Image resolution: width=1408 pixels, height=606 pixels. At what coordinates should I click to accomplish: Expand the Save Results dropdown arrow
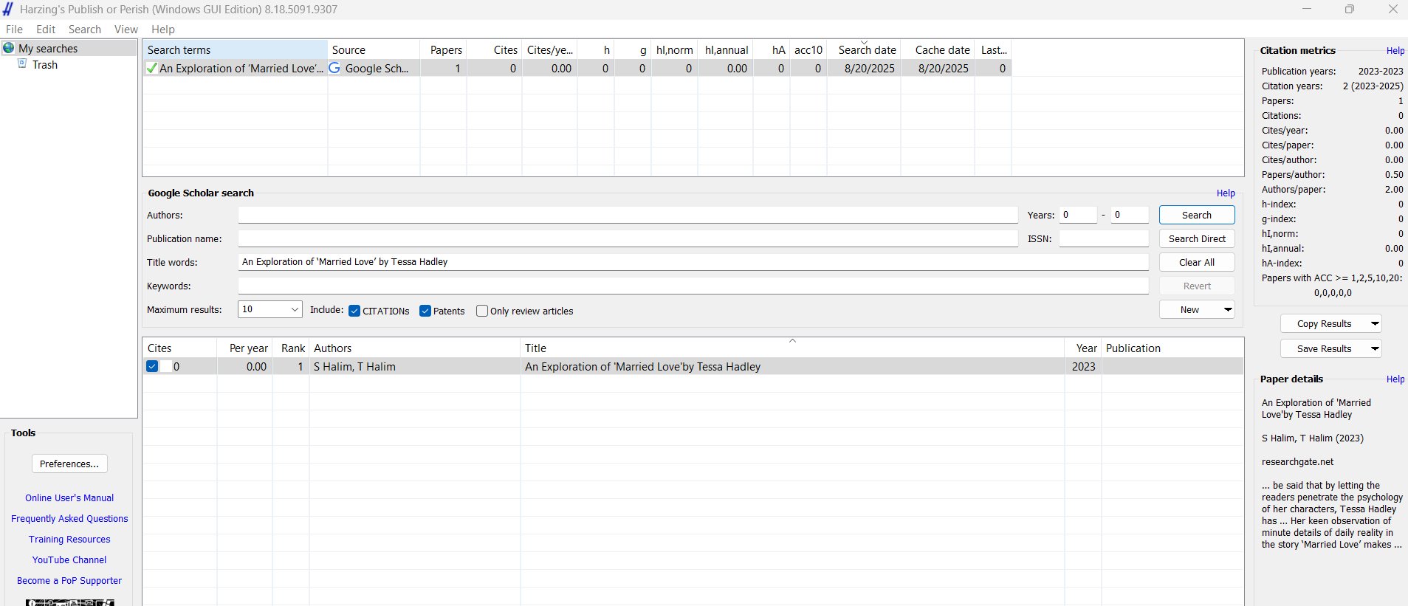click(1374, 348)
